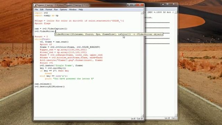Click the 'cam = cv2.VideoCapture(1)' line
This screenshot has height=125, width=222.
tap(51, 28)
